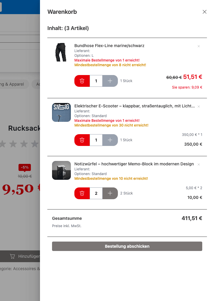This screenshot has height=301, width=214.
Task: Click the Bundhose quantity input field
Action: point(96,81)
